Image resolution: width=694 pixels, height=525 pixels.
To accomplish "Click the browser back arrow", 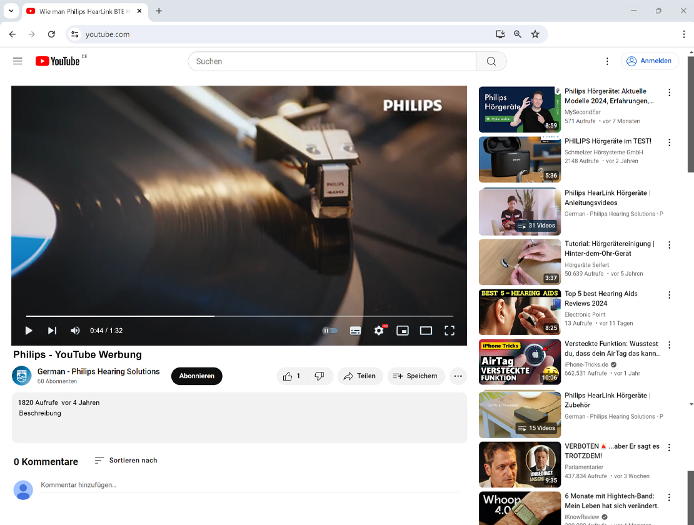I will point(13,34).
